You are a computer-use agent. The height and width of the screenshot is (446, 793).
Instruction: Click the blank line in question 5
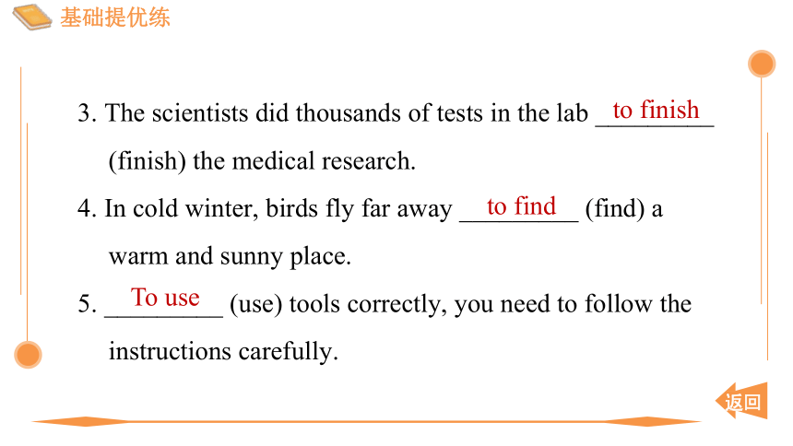pos(163,317)
